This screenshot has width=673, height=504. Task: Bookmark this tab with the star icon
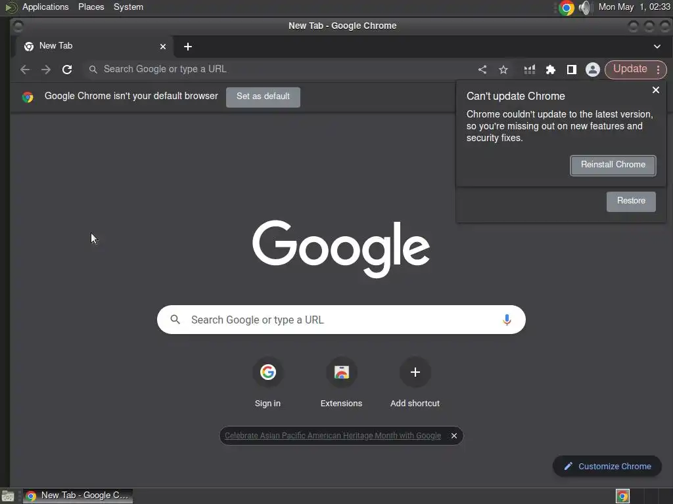coord(503,70)
